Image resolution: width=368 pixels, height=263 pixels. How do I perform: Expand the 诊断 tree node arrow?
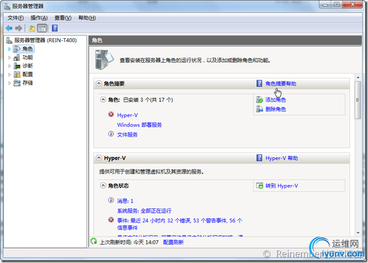coord(9,66)
